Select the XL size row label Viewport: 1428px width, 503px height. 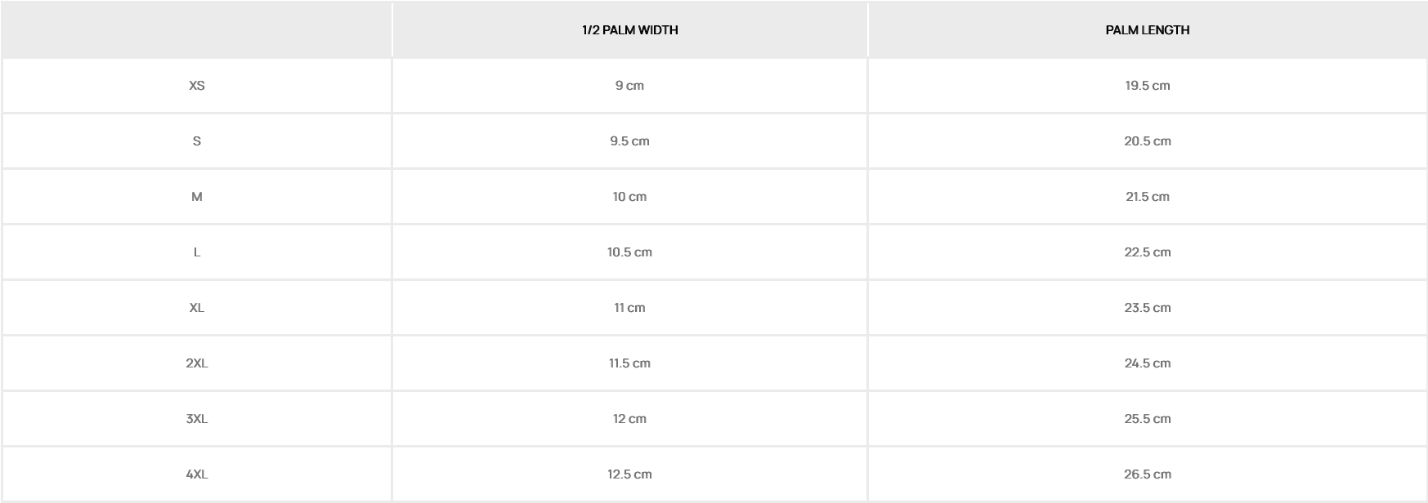197,308
